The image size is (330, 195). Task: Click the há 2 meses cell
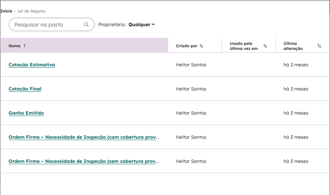coord(296,65)
